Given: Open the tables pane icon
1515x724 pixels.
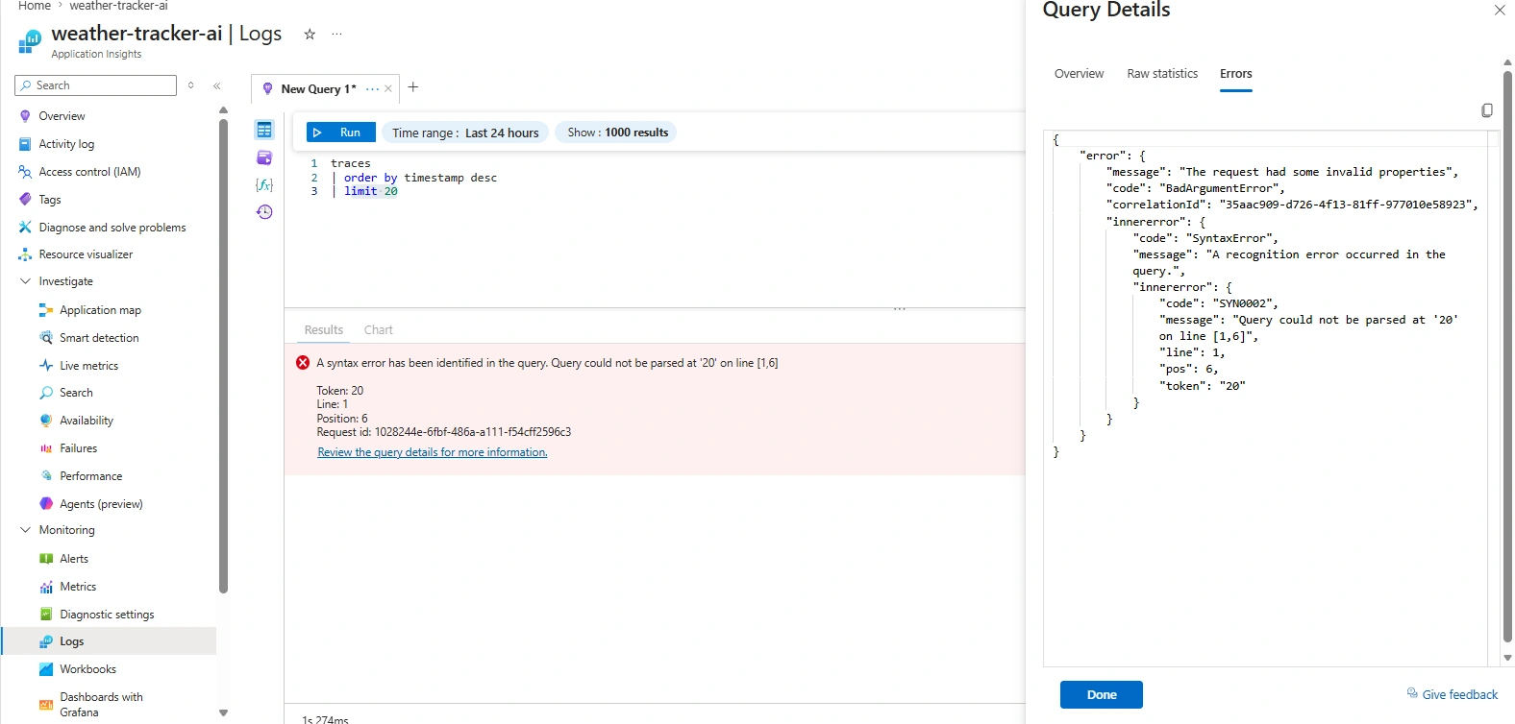Looking at the screenshot, I should click(264, 130).
